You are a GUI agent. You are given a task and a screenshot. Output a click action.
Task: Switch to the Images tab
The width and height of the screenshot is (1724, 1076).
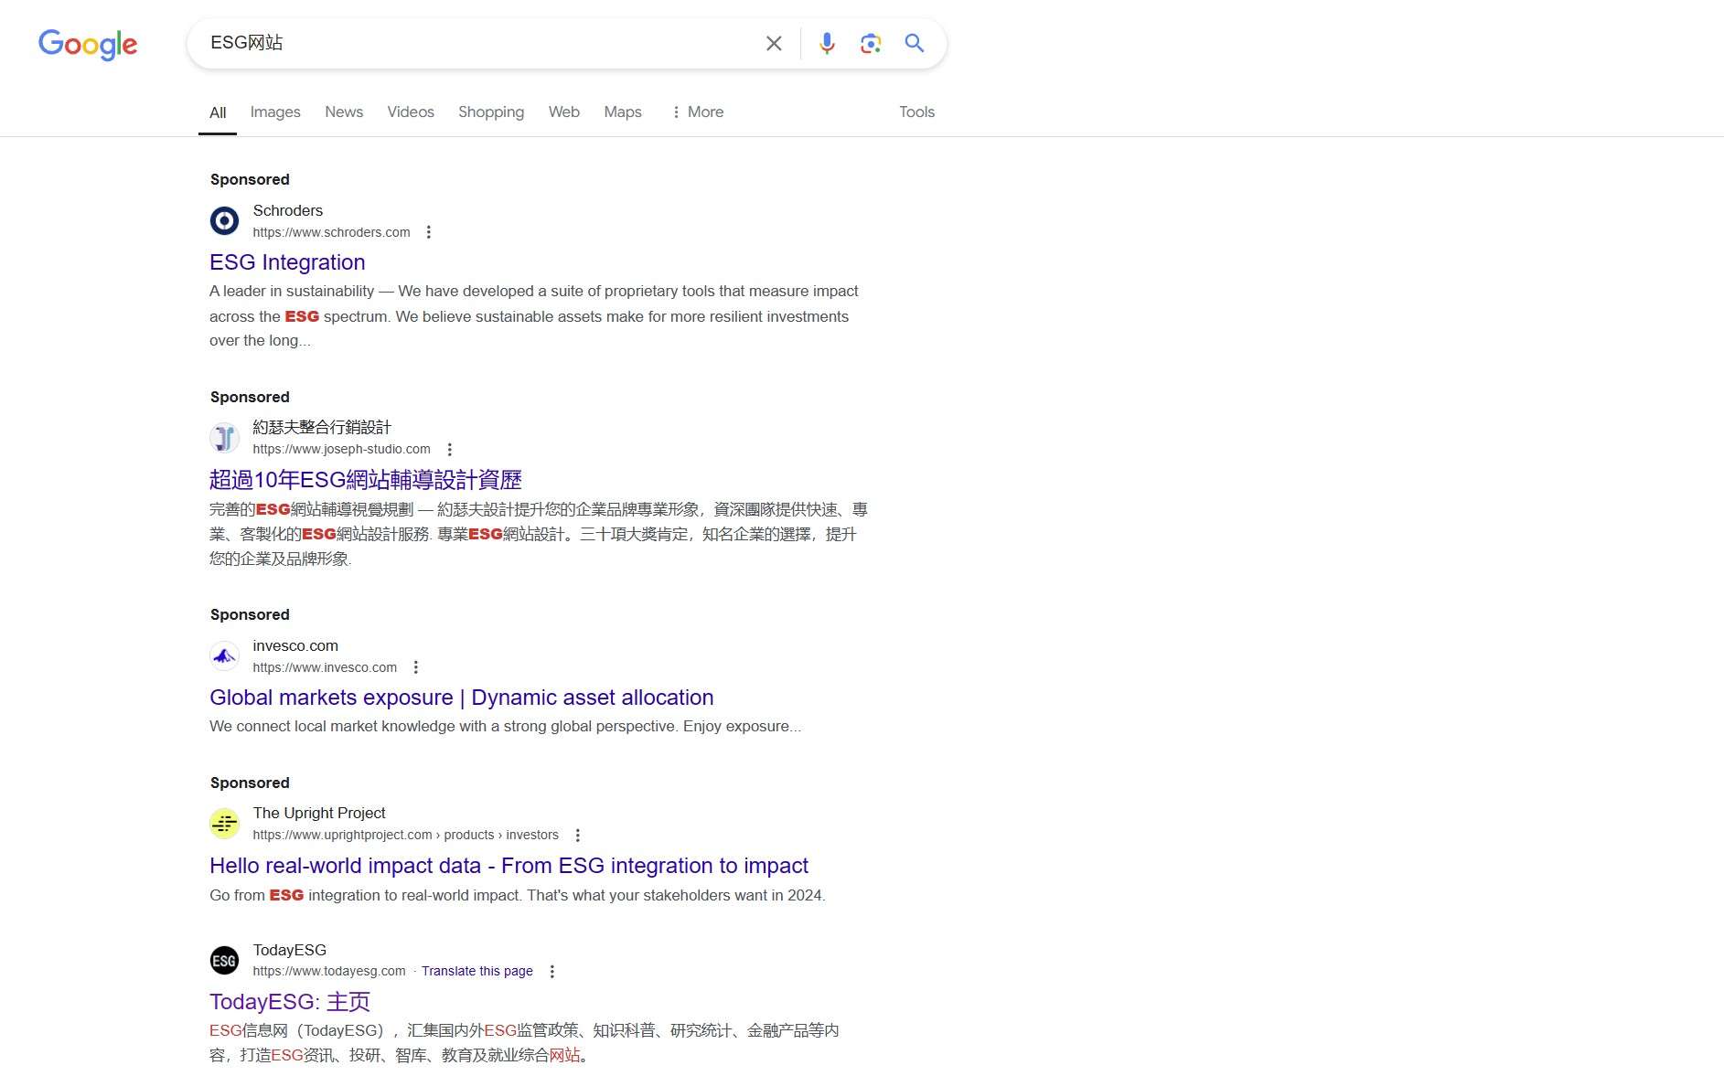click(275, 112)
